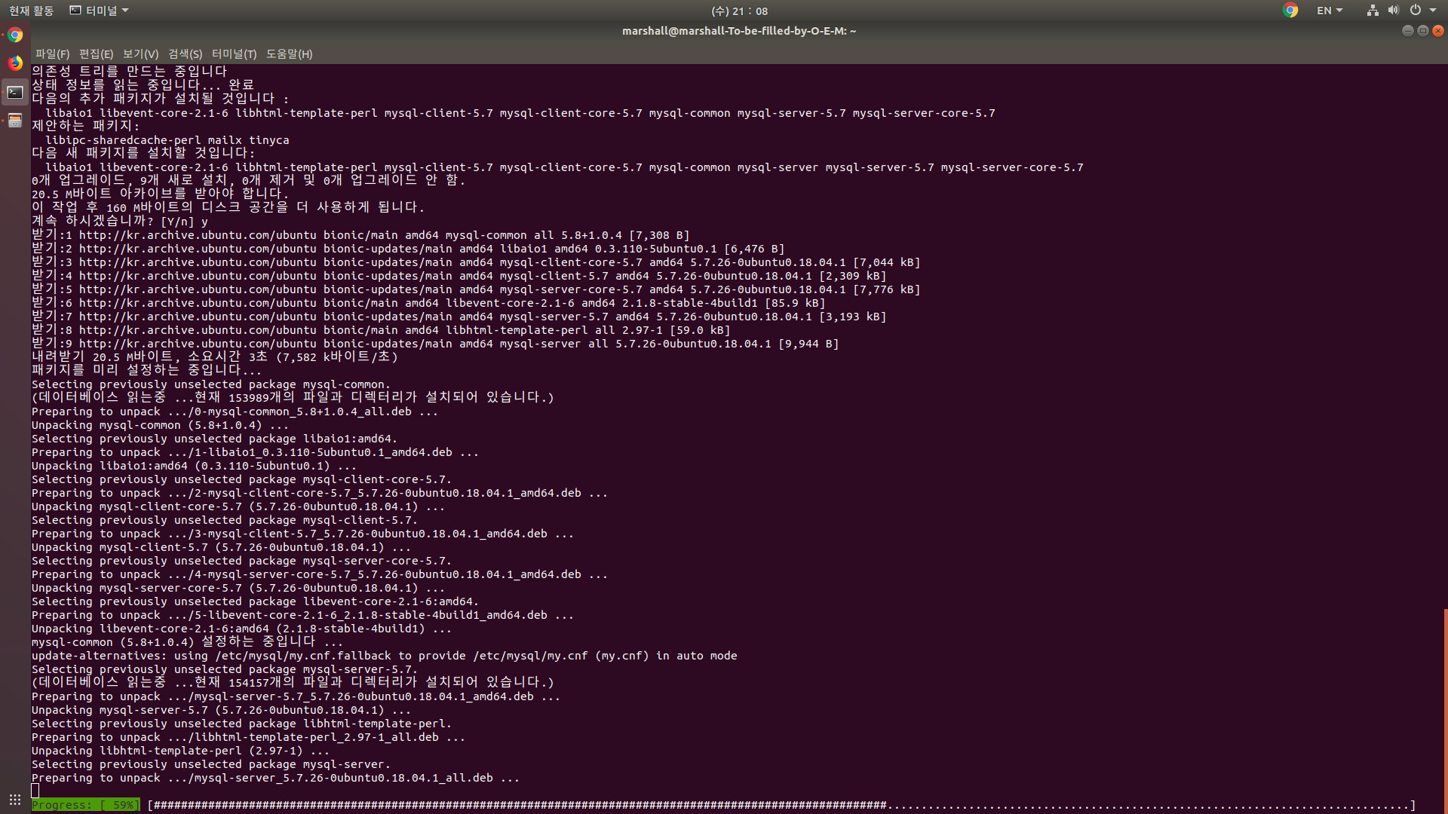Open the 검색(S) menu
Viewport: 1448px width, 814px height.
click(x=185, y=54)
